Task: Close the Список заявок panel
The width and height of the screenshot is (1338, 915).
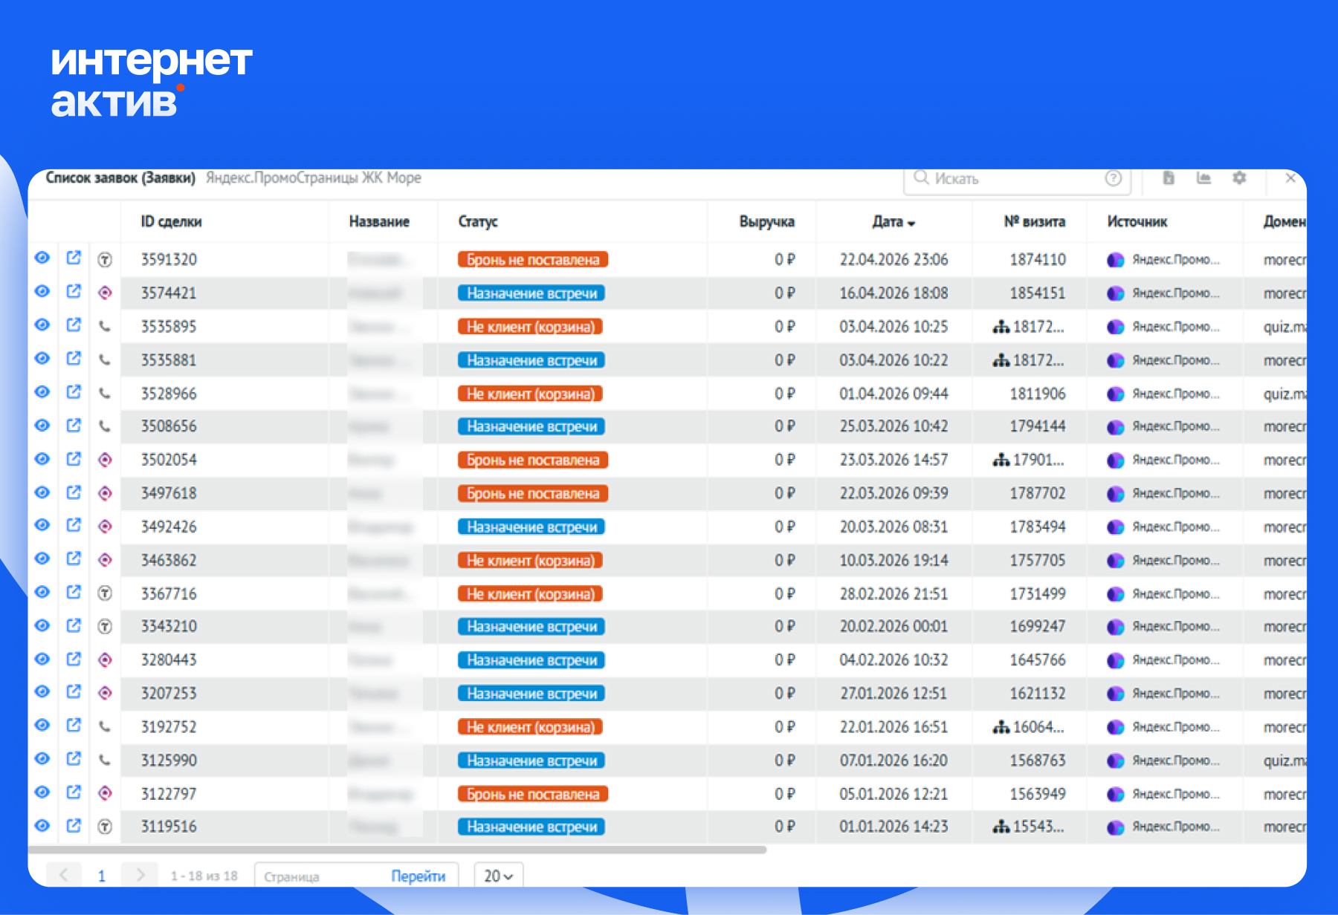Action: pyautogui.click(x=1290, y=178)
